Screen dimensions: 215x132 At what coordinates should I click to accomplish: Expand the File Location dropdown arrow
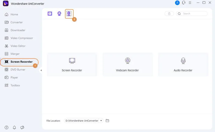[101, 121]
